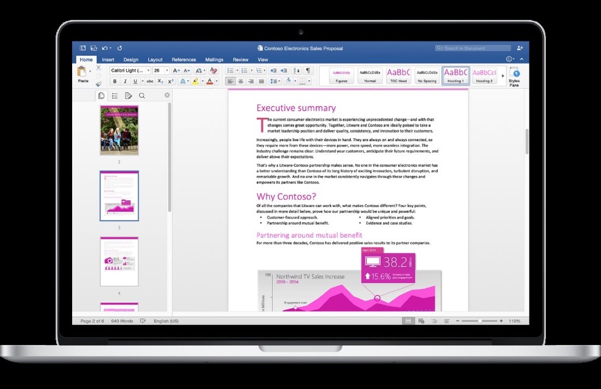Click the Format Painter brush icon
601x389 pixels.
98,83
